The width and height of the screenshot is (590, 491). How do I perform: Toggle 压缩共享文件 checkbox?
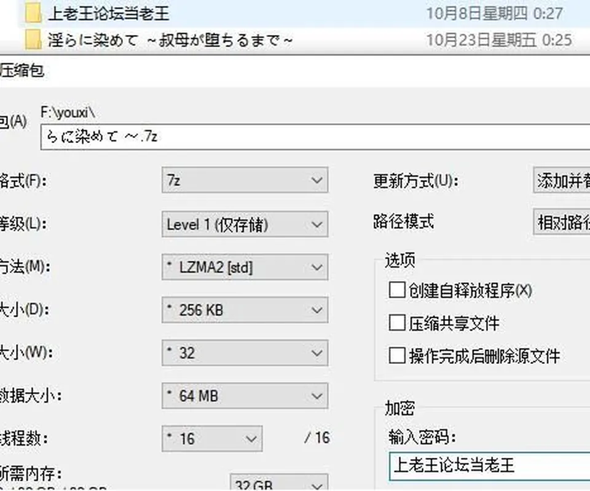pyautogui.click(x=397, y=323)
